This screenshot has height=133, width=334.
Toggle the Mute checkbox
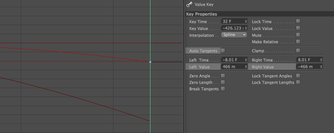(298, 35)
